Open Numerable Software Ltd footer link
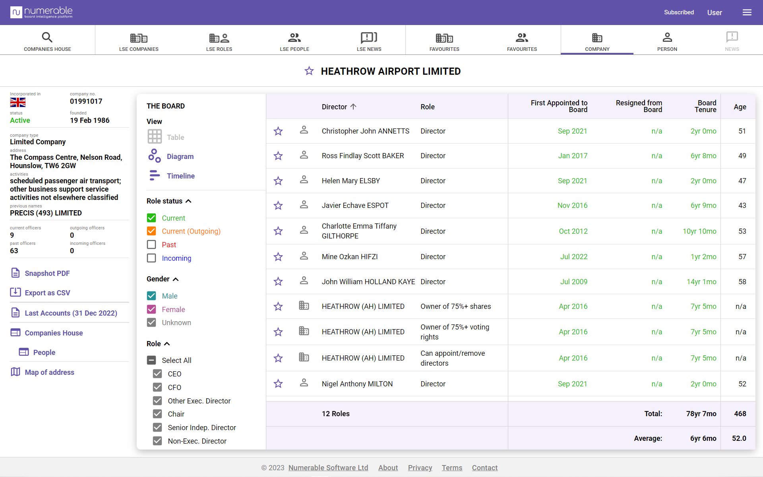Viewport: 763px width, 477px height. pos(328,467)
